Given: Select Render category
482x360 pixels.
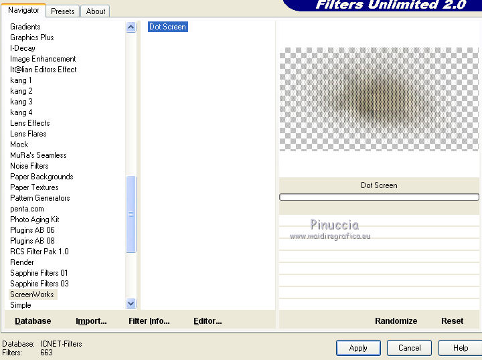Looking at the screenshot, I should [22, 262].
